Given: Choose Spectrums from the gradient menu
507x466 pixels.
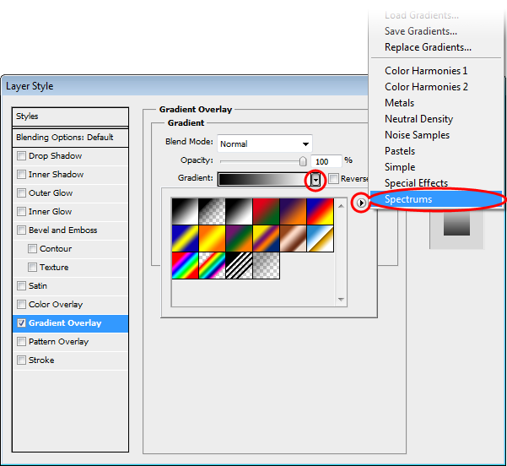Looking at the screenshot, I should [408, 199].
